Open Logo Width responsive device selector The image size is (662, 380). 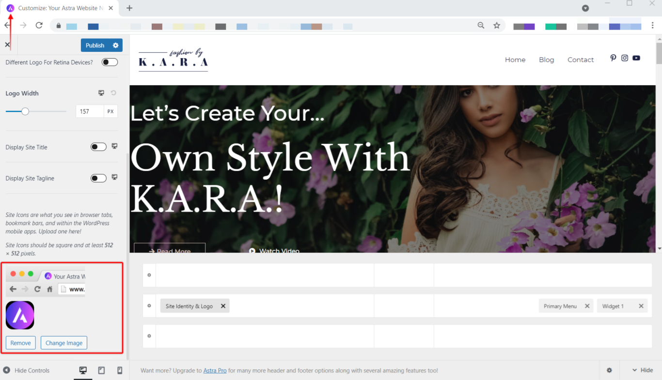[x=101, y=93]
